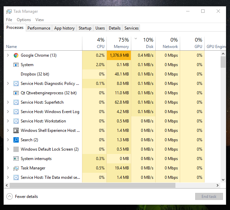Click the horizontal scrollbar thumb
This screenshot has width=230, height=210.
[x=92, y=185]
